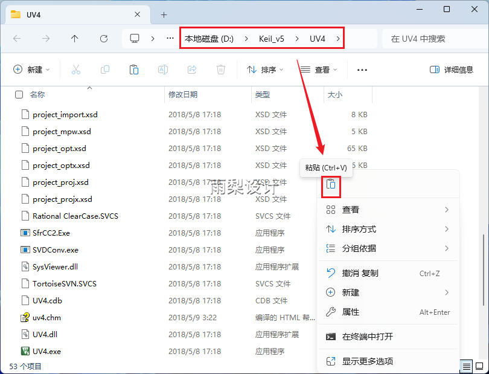Click the Copy icon in the toolbar
This screenshot has width=489, height=374.
[x=104, y=69]
